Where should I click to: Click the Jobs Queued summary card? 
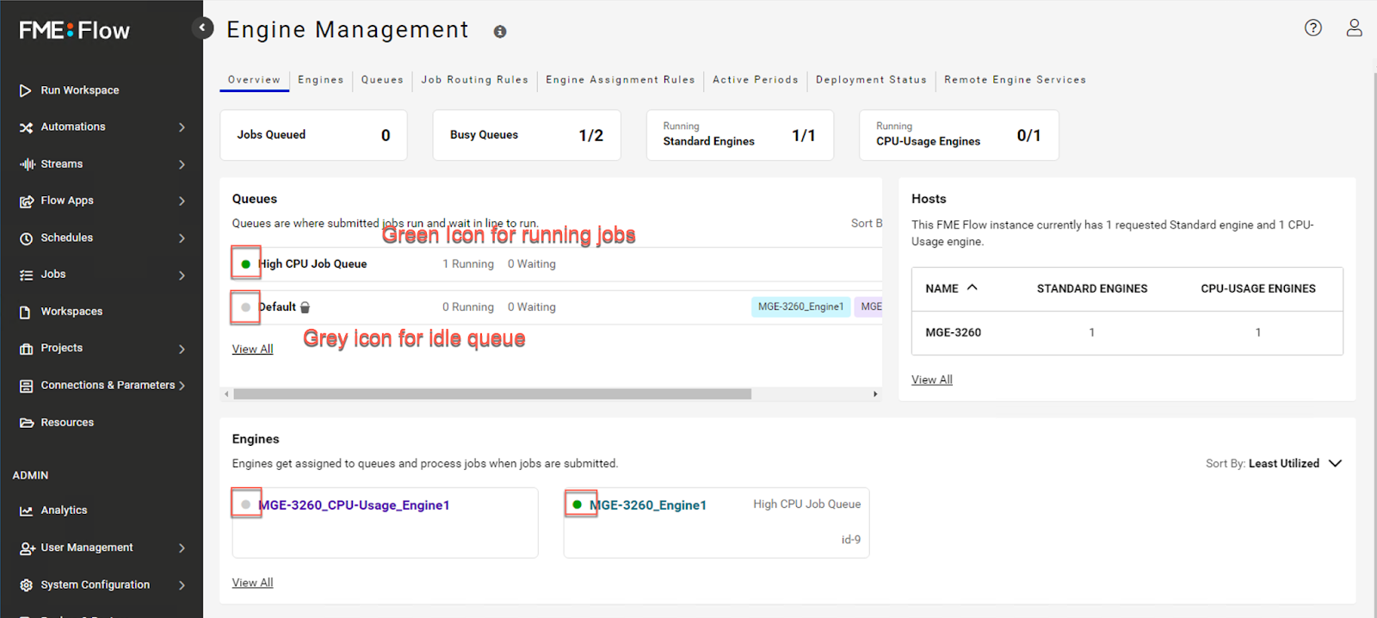[x=313, y=135]
